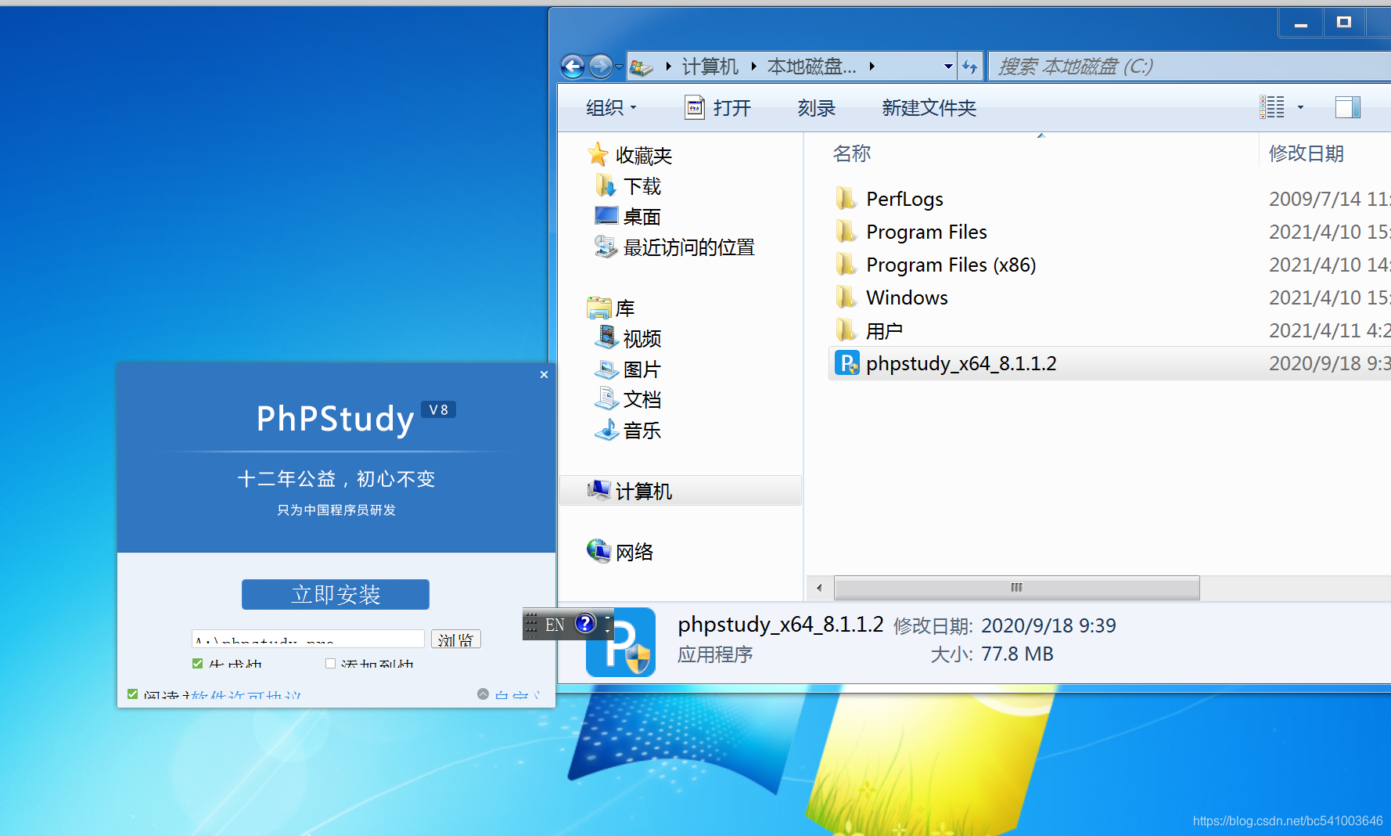
Task: Click 浏览 button to choose install path
Action: coord(456,639)
